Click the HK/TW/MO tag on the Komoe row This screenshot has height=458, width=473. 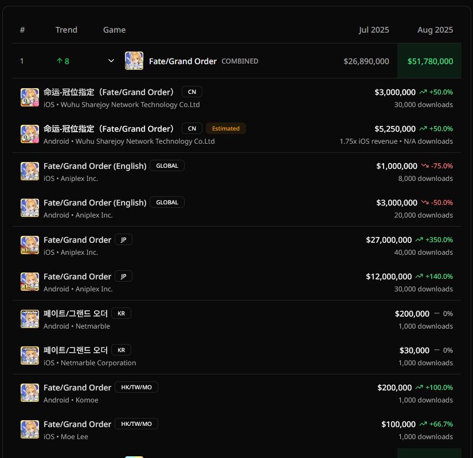[x=136, y=387]
